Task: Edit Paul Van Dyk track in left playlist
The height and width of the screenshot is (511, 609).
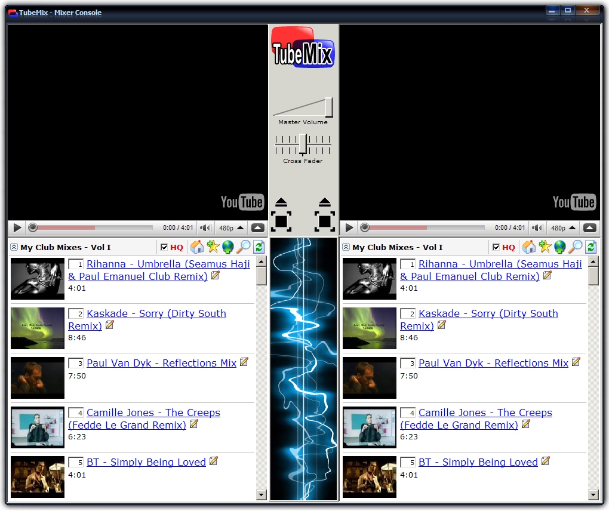Action: tap(244, 362)
